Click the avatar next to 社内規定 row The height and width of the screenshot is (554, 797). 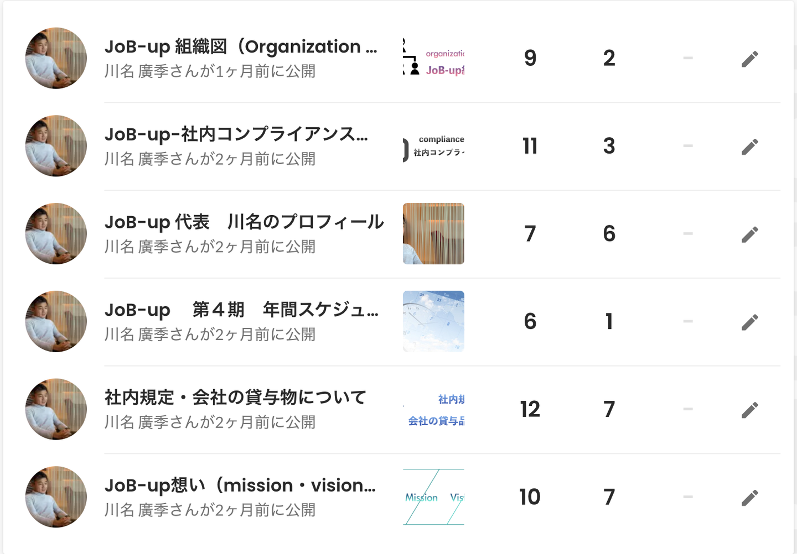click(56, 409)
